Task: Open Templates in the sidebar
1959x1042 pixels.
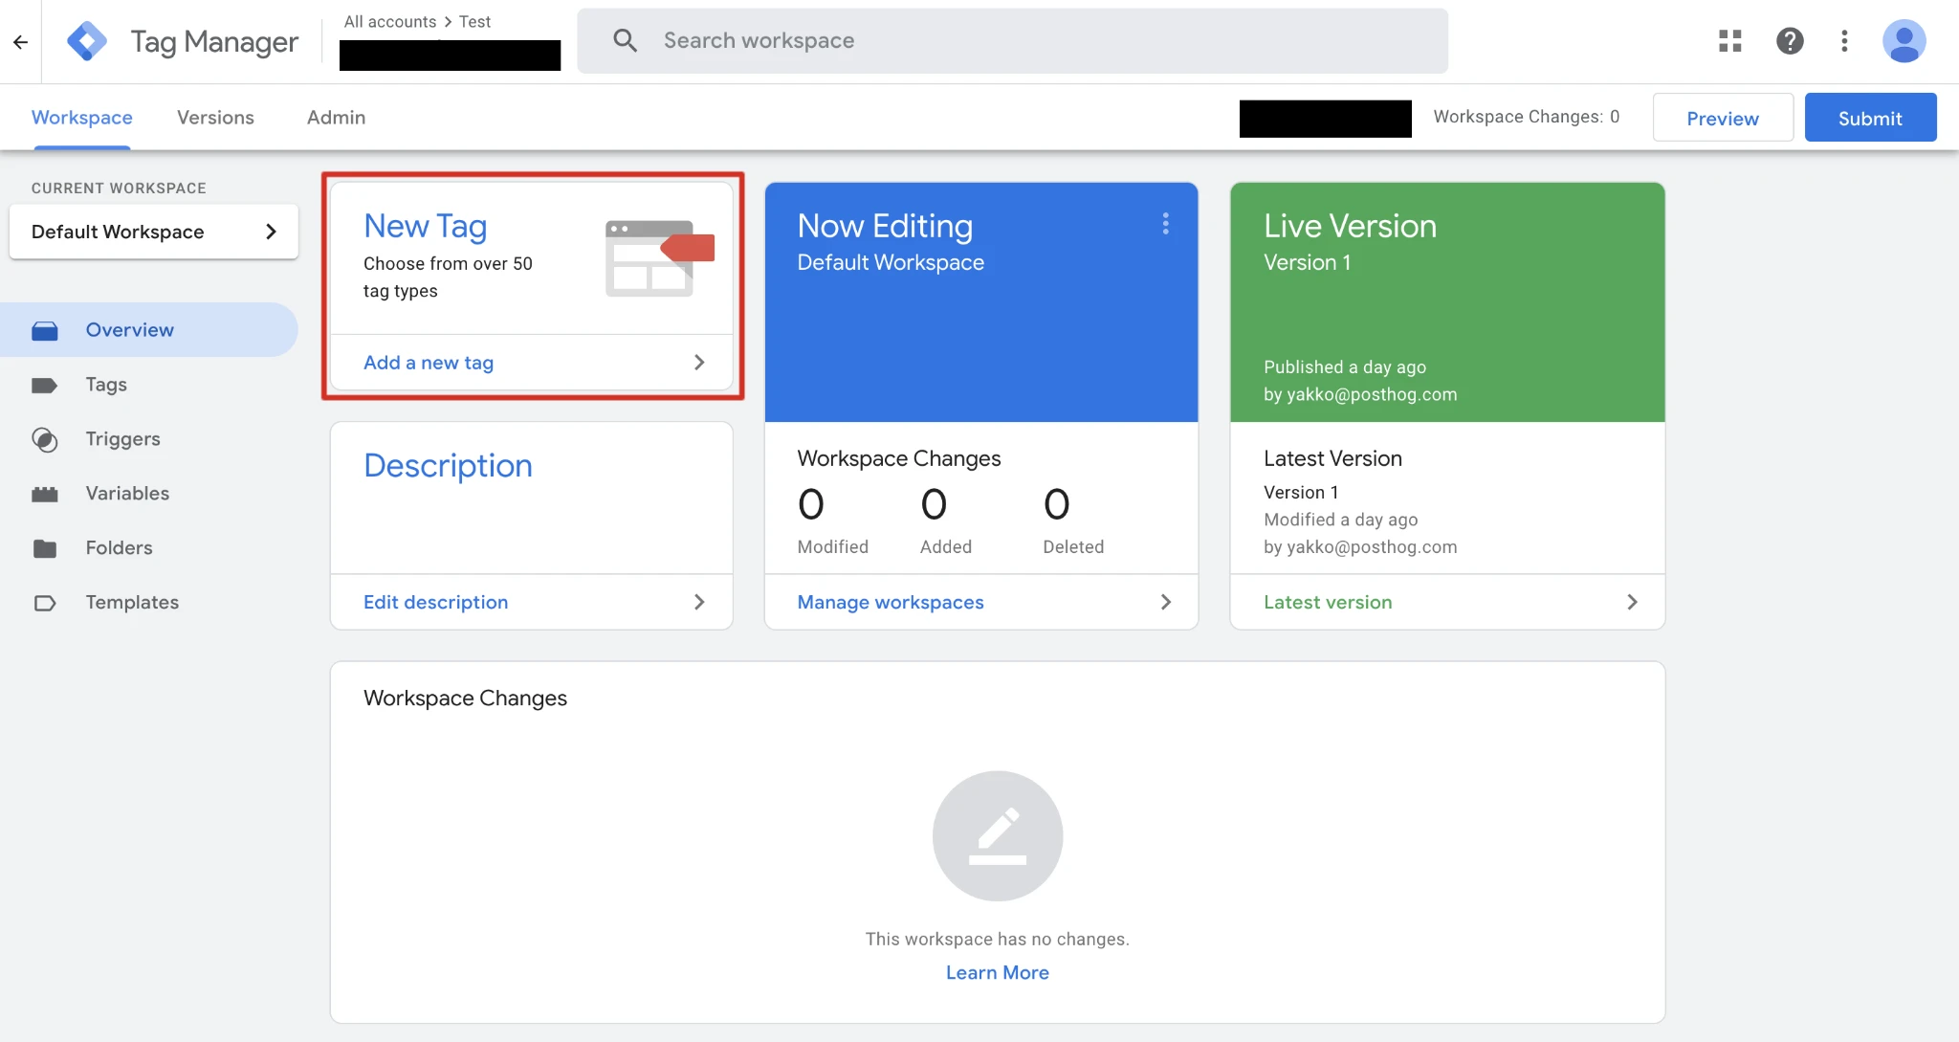Action: (x=132, y=603)
